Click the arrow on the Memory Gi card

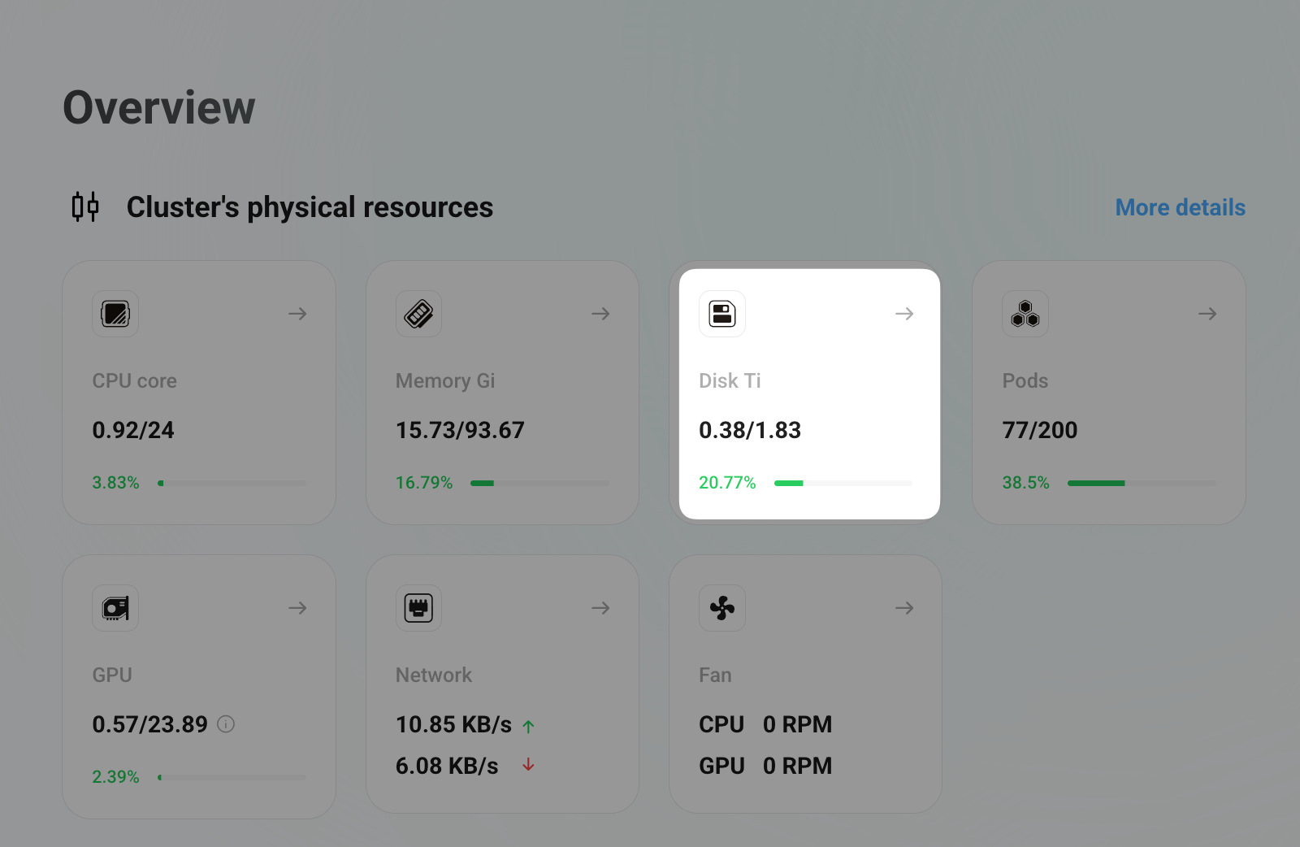(x=600, y=314)
